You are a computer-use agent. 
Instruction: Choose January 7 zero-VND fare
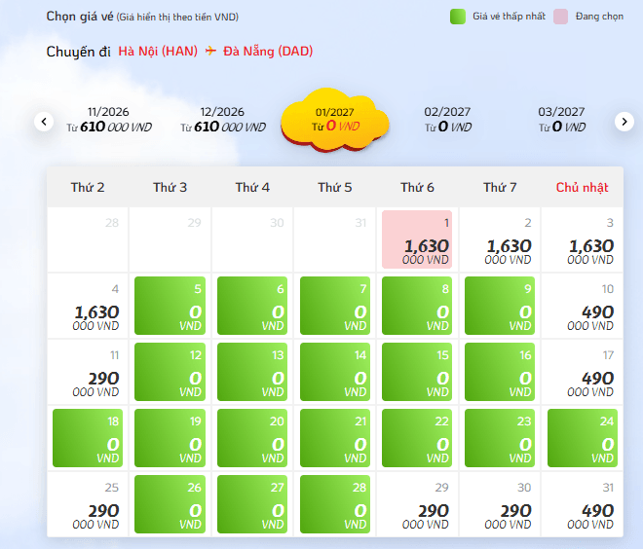coord(335,306)
